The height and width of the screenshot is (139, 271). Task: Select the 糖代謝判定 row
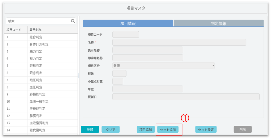pyautogui.click(x=41, y=130)
